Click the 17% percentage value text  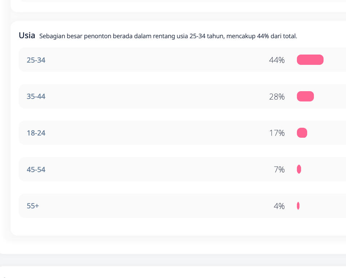click(x=277, y=133)
